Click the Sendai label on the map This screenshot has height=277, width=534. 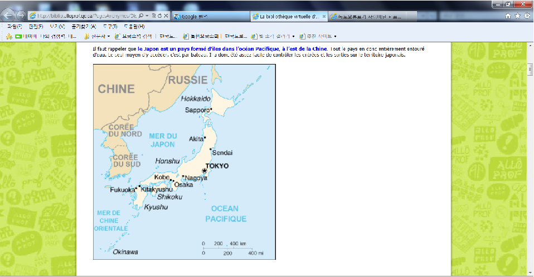(222, 152)
